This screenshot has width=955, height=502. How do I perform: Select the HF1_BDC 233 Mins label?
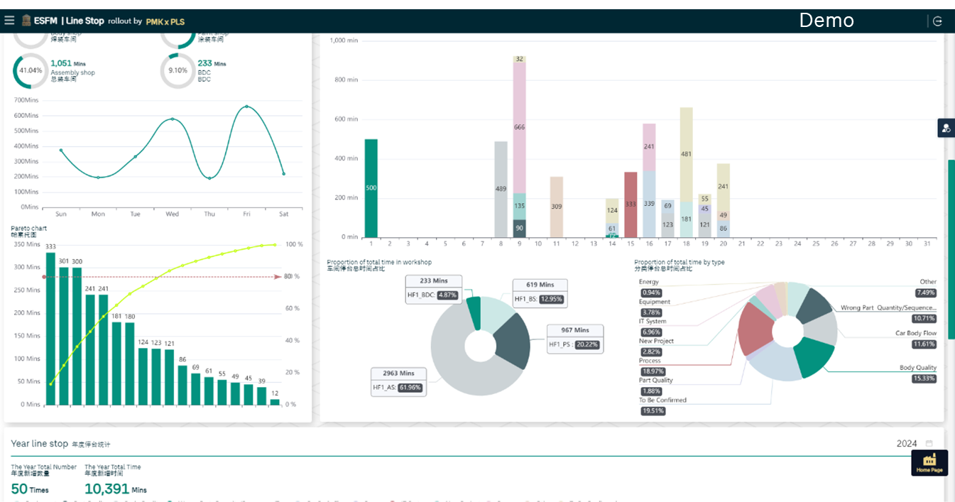(x=433, y=289)
